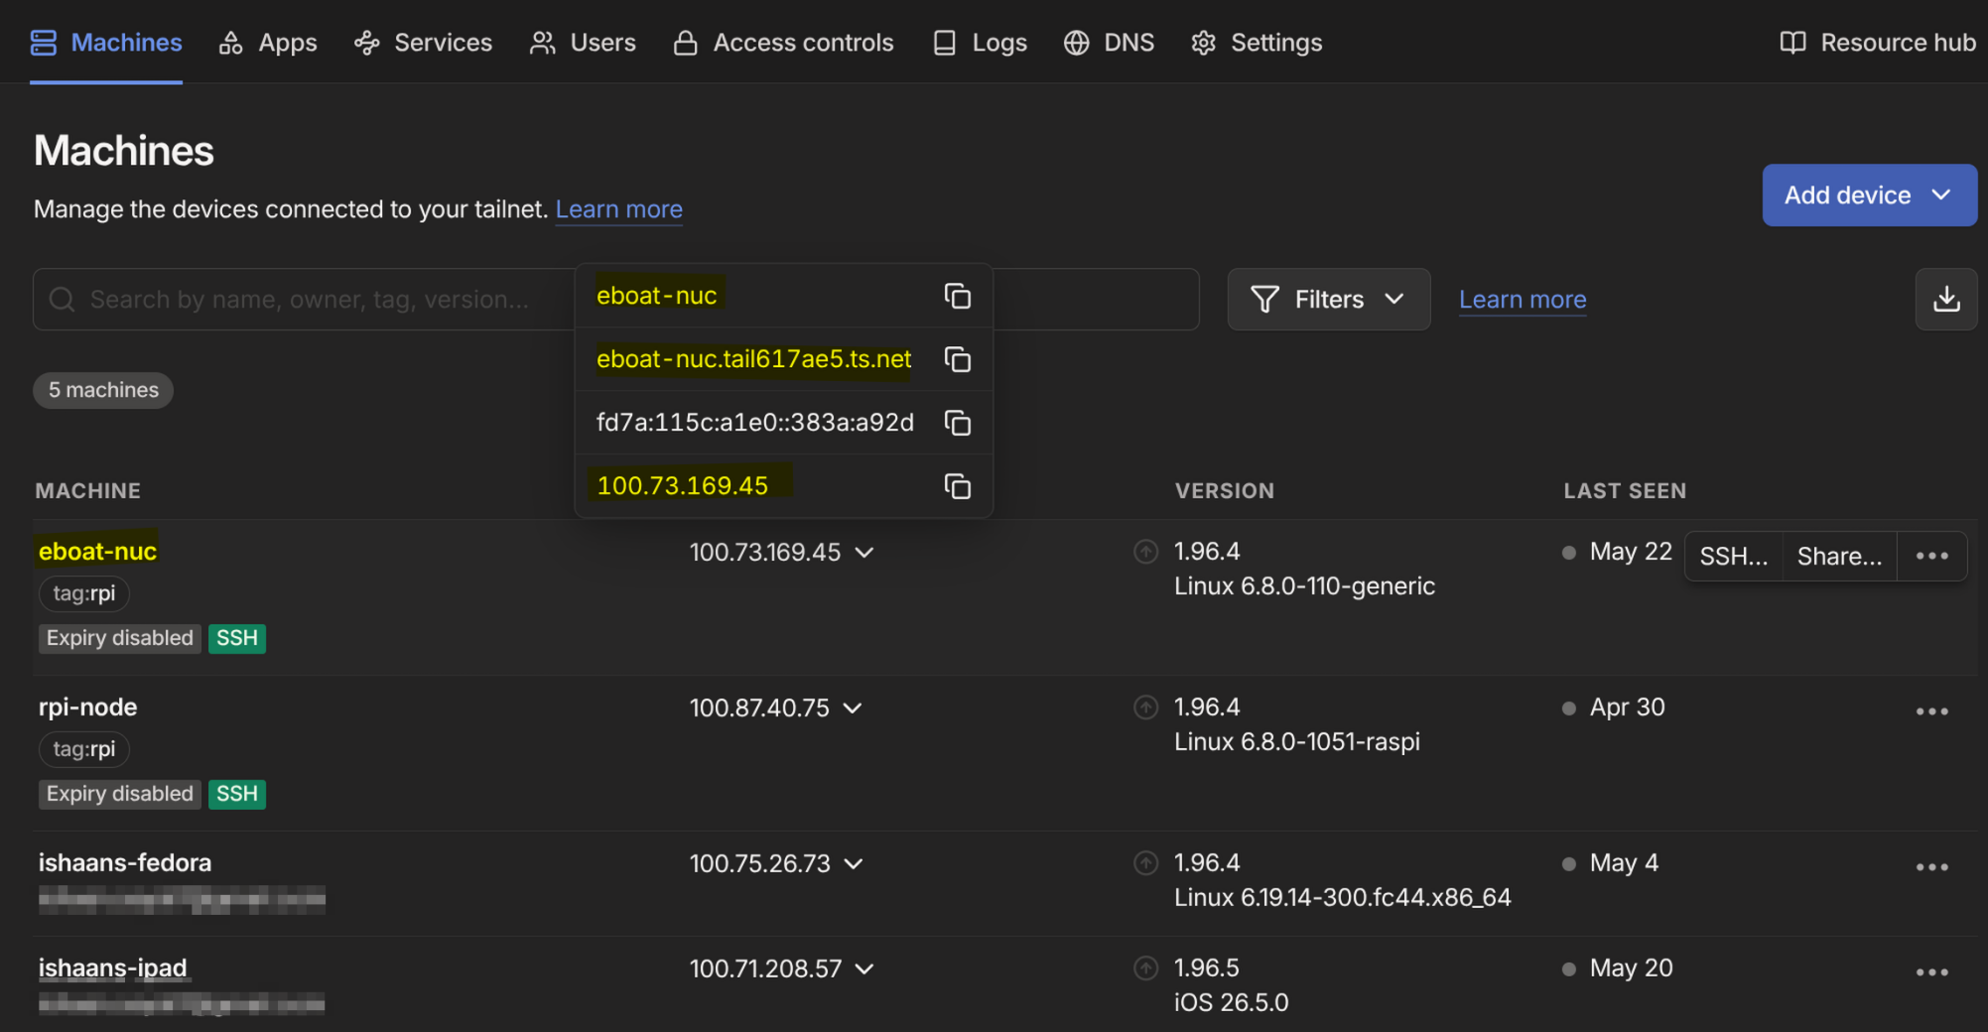Click the SSH... button for eboat-nuc
This screenshot has width=1988, height=1032.
point(1733,556)
